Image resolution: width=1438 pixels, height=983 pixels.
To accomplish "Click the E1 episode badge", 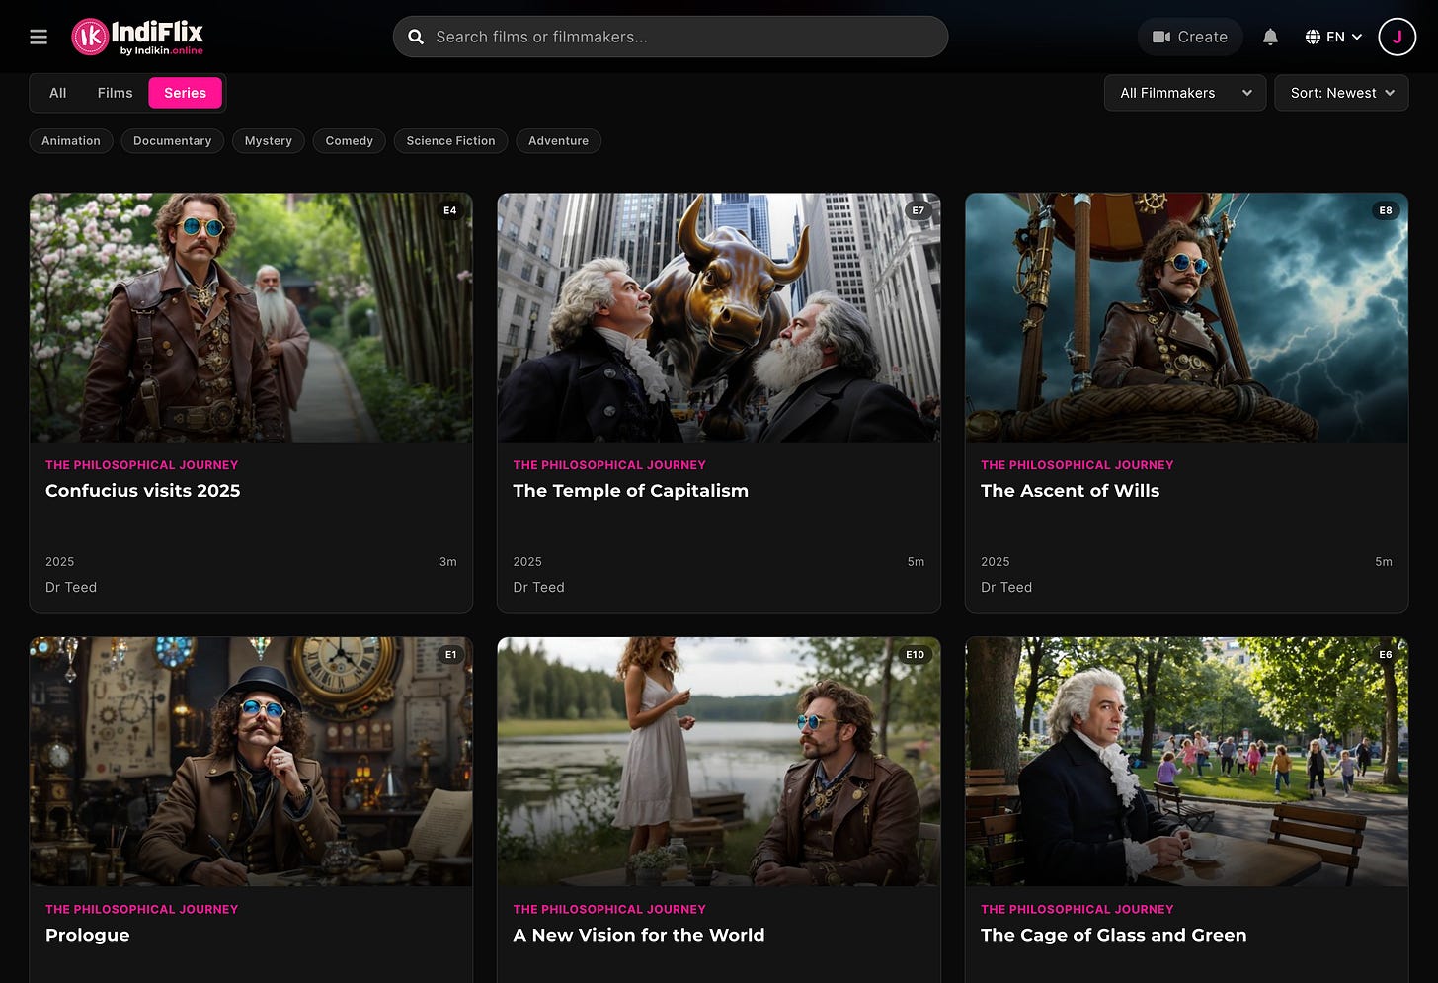I will pos(450,654).
